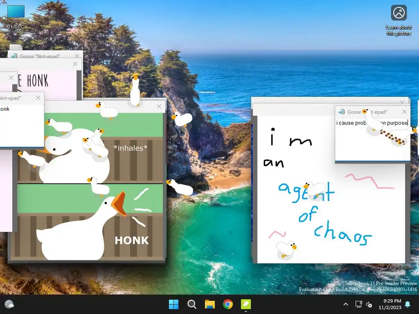Launch File Explorer from the taskbar
419x314 pixels.
tap(210, 304)
